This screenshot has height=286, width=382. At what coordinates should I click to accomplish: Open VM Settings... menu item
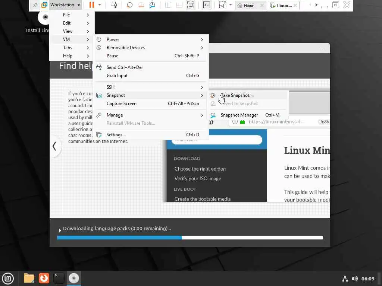tap(151, 135)
